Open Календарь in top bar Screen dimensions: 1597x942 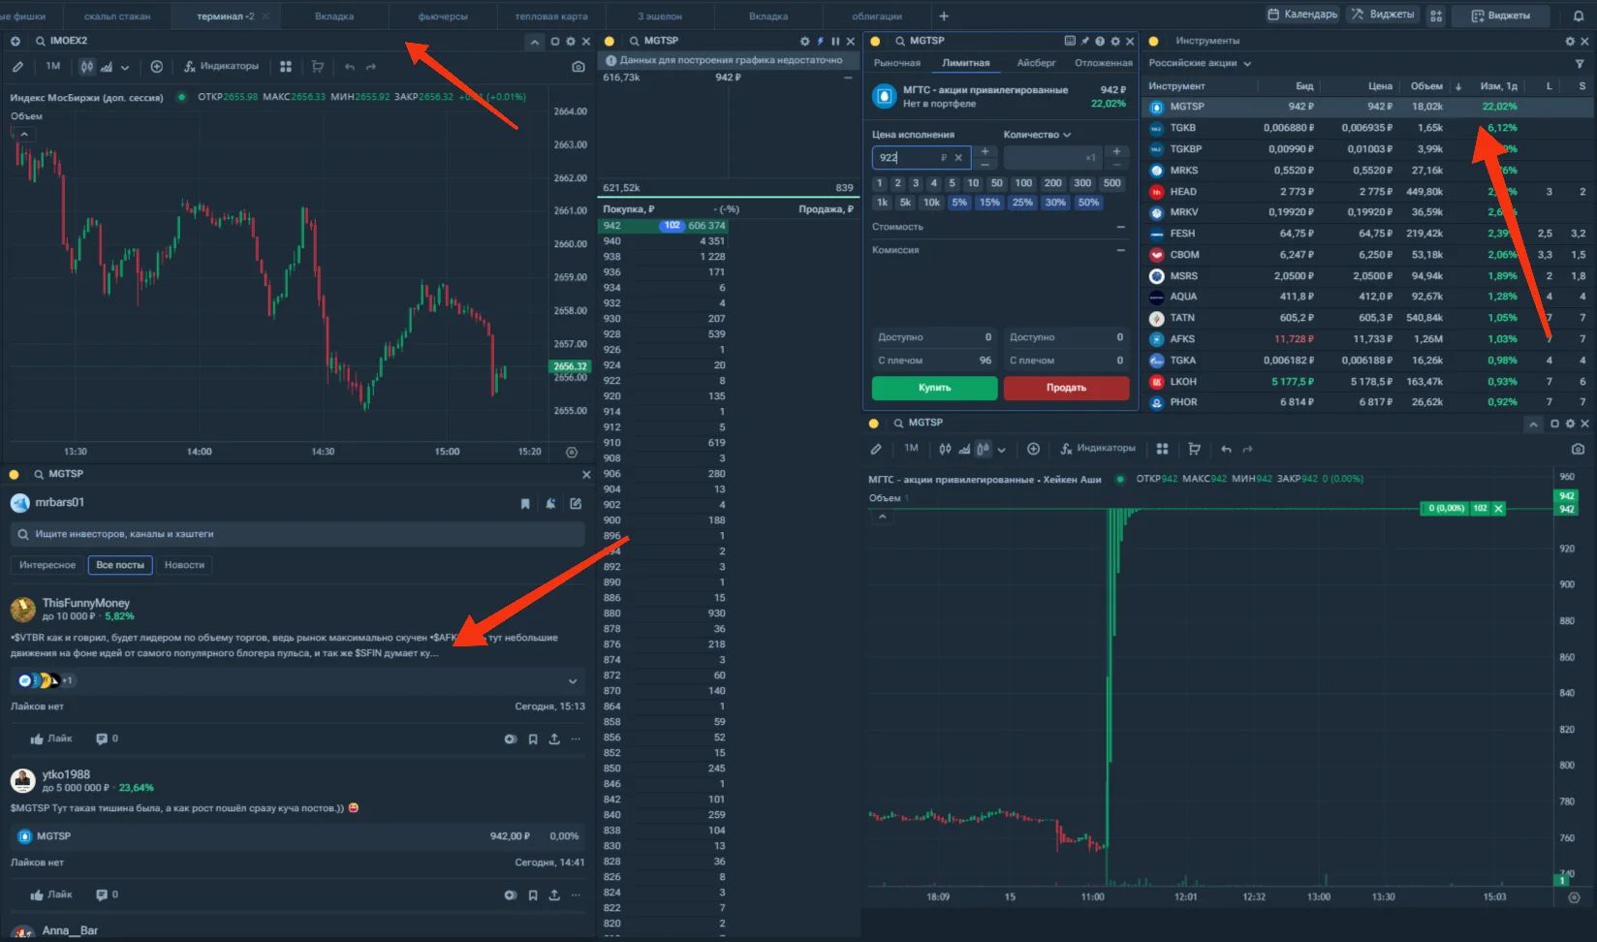pos(1302,15)
